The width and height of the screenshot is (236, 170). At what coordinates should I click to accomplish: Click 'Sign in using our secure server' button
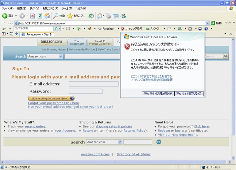51,98
